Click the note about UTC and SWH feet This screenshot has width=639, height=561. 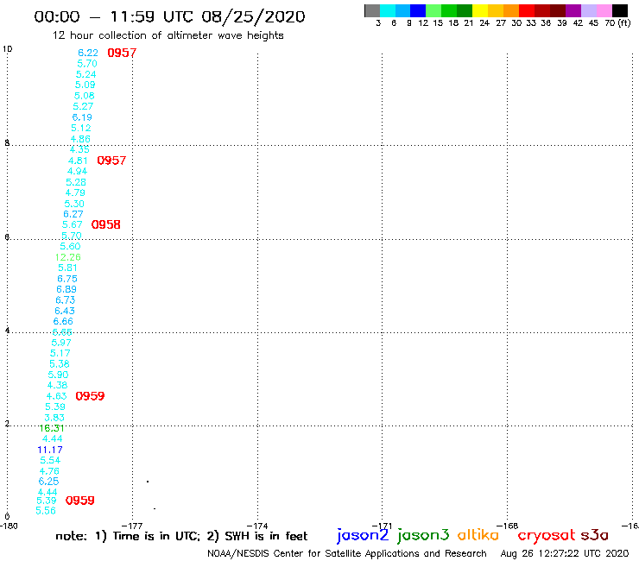181,536
